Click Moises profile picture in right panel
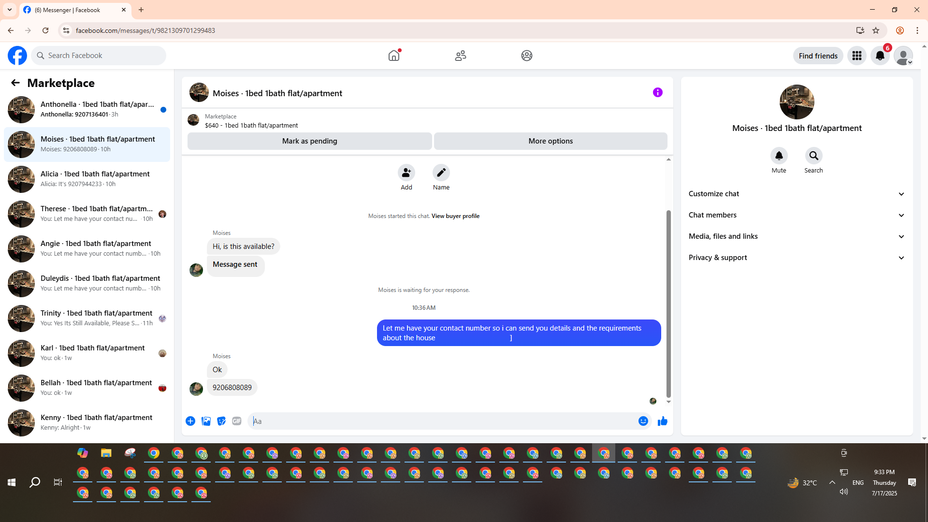Image resolution: width=928 pixels, height=522 pixels. coord(797,102)
